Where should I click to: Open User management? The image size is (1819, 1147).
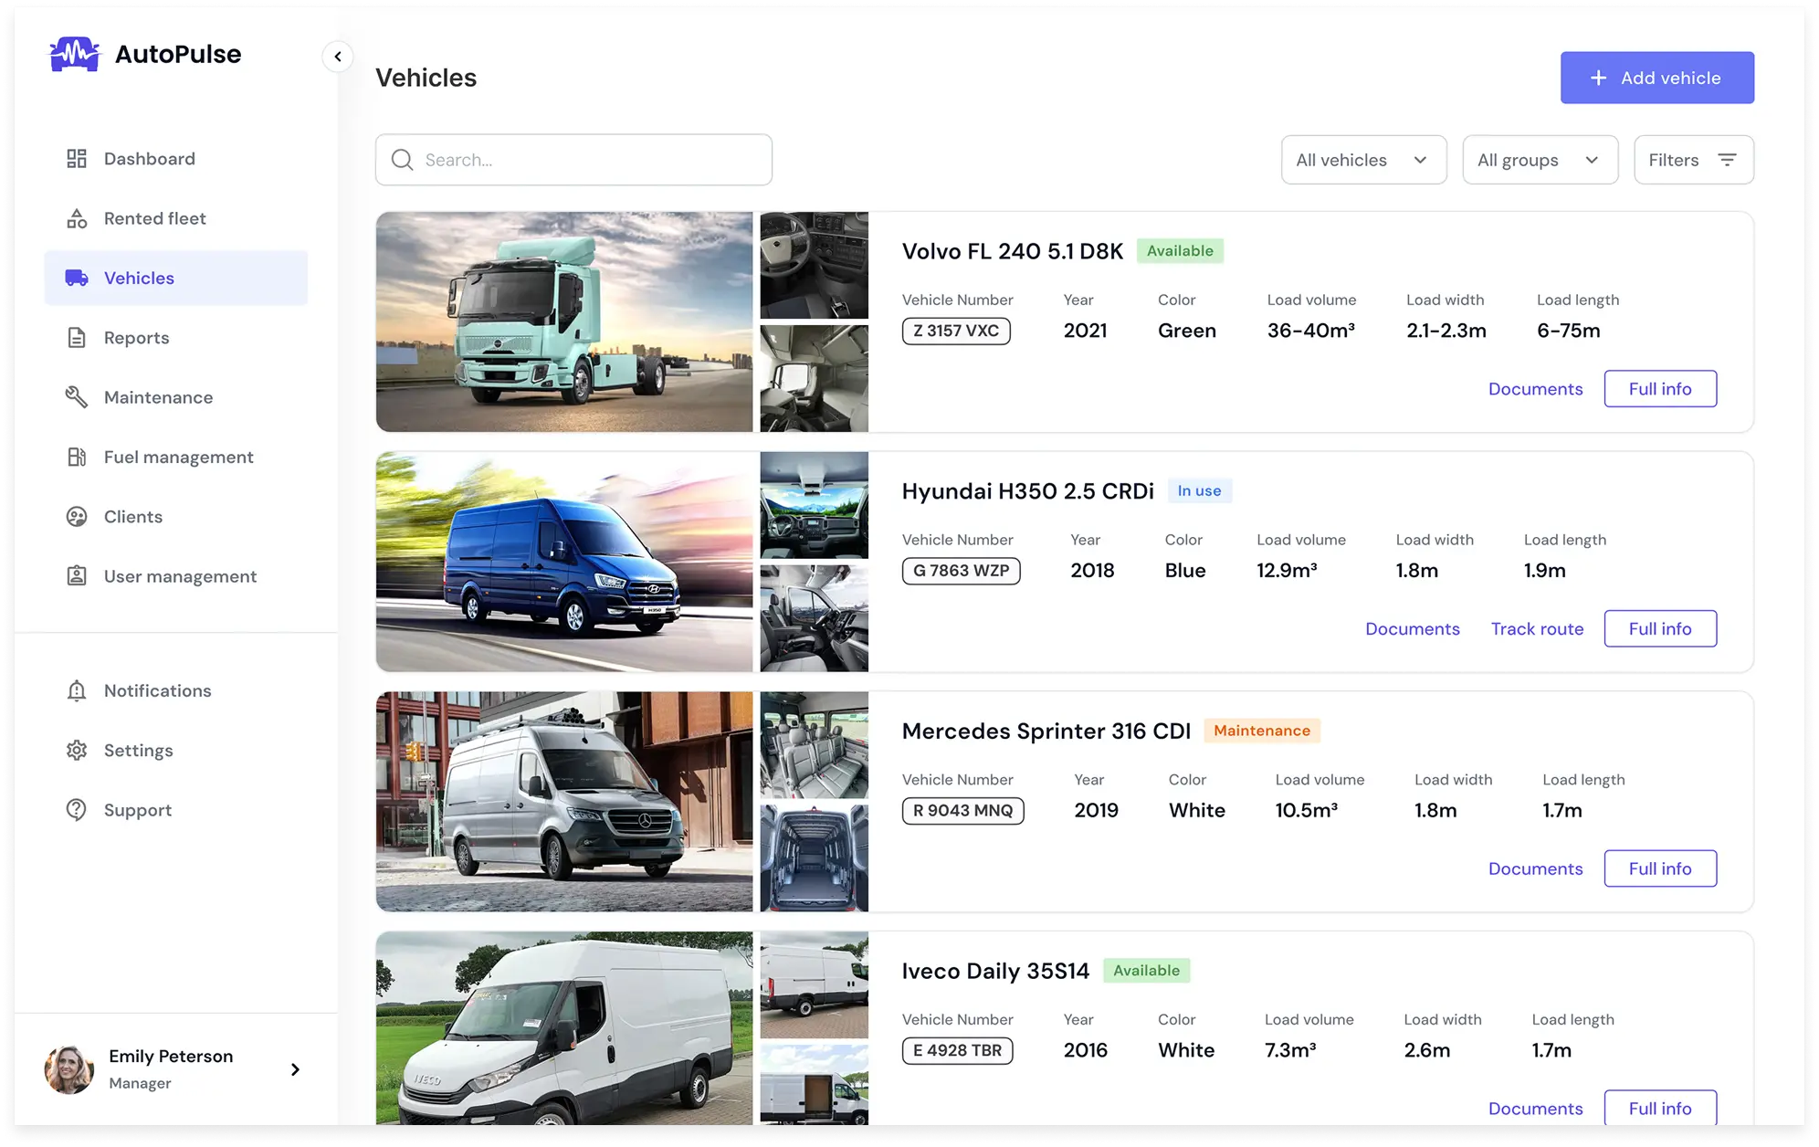tap(179, 576)
